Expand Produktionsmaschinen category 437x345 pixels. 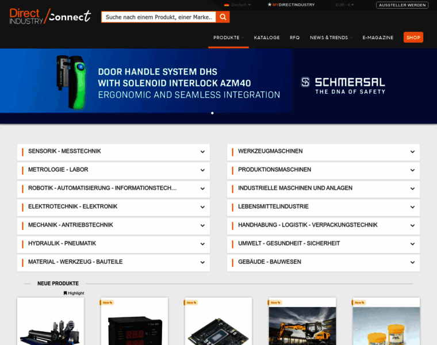click(323, 170)
